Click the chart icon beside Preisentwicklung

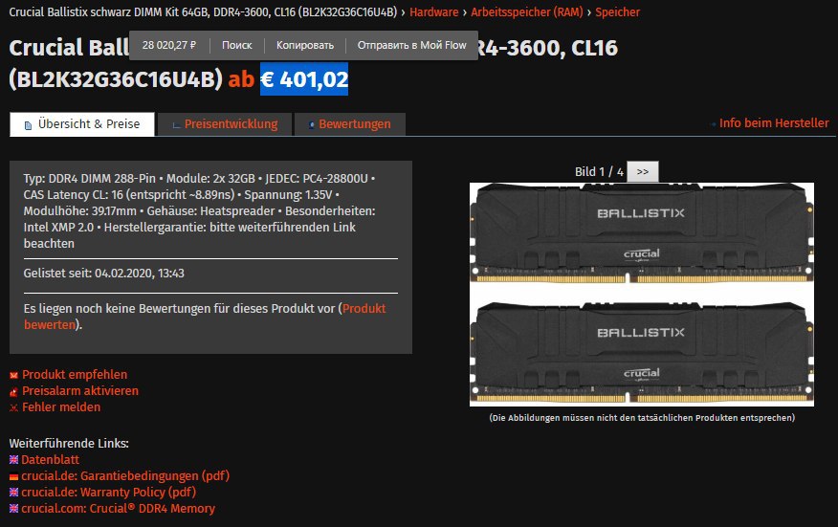pos(176,125)
